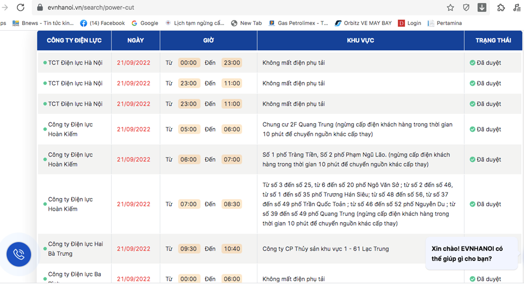Click the TRẠNG THÁI column header
Image resolution: width=524 pixels, height=285 pixels.
(493, 40)
